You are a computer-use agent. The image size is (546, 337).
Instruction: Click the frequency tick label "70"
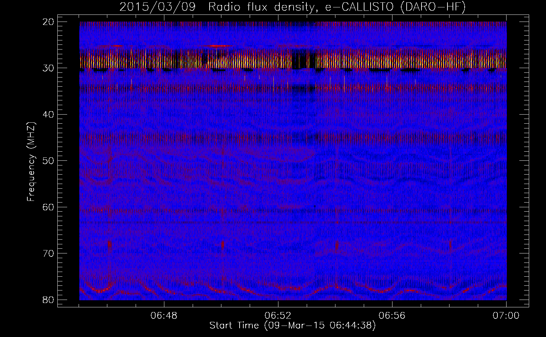tap(49, 253)
